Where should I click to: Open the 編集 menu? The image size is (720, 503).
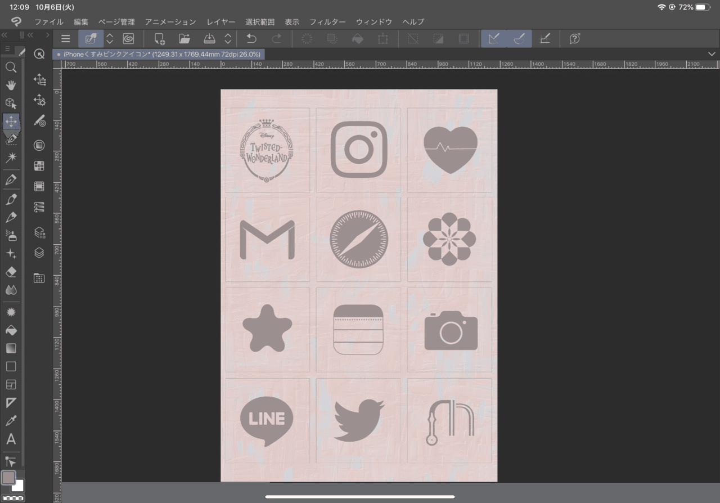(x=81, y=22)
